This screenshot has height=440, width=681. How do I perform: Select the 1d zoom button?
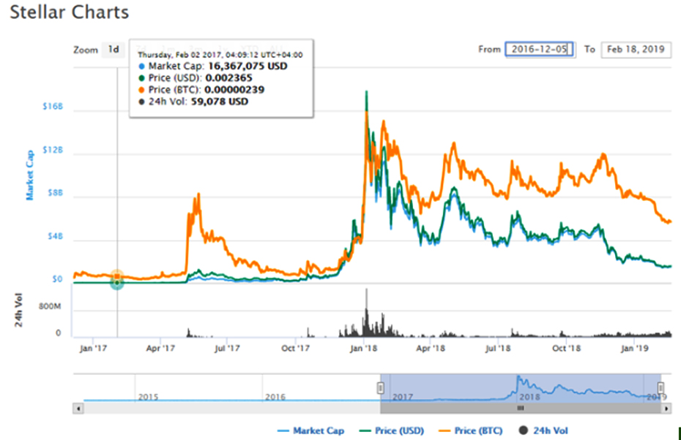tap(113, 50)
